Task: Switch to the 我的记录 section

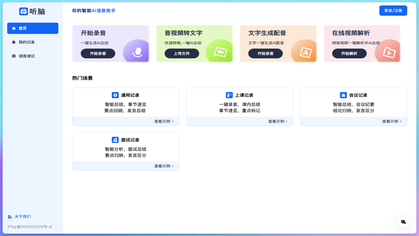Action: pyautogui.click(x=26, y=42)
